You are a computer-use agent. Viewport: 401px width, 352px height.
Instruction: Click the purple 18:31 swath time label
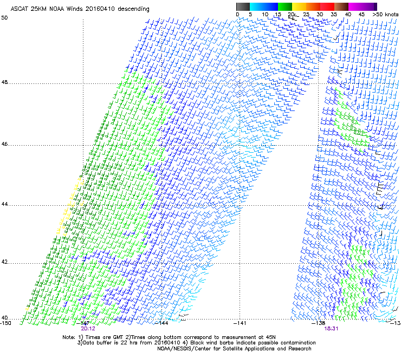click(x=331, y=329)
